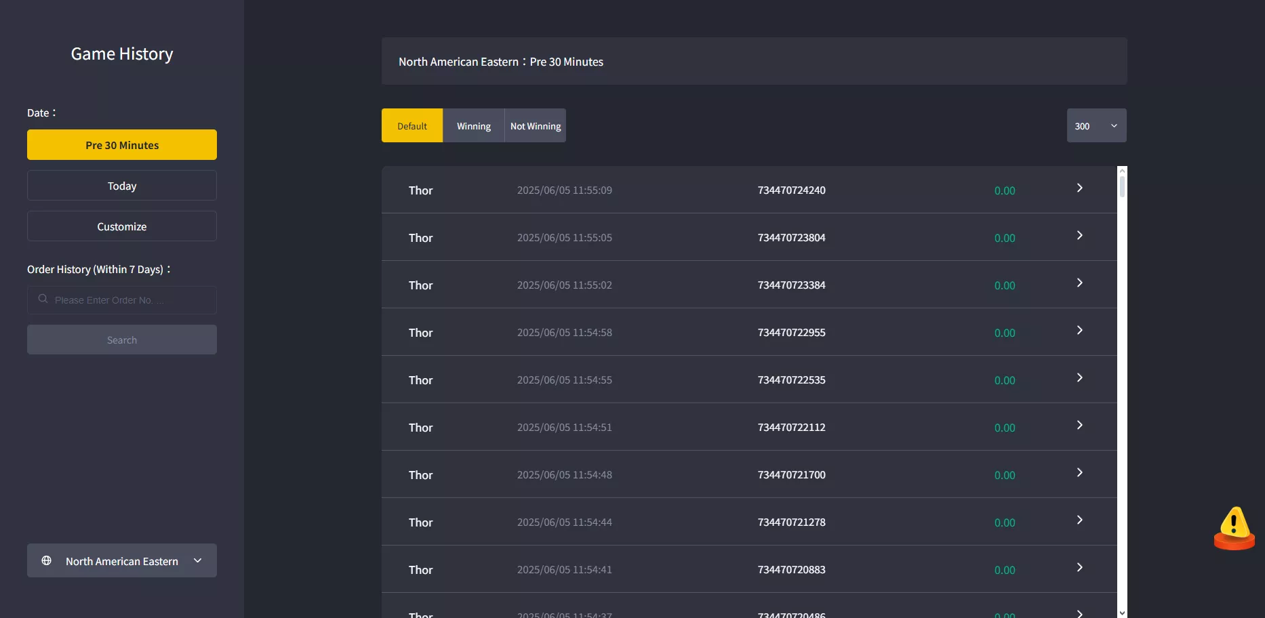This screenshot has width=1265, height=618.
Task: Click the 0.00 amount in the 11:54:51 row
Action: (1005, 428)
